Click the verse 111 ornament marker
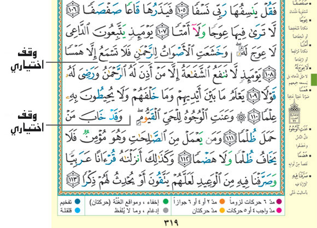This screenshot has width=317, height=228. click(230, 137)
